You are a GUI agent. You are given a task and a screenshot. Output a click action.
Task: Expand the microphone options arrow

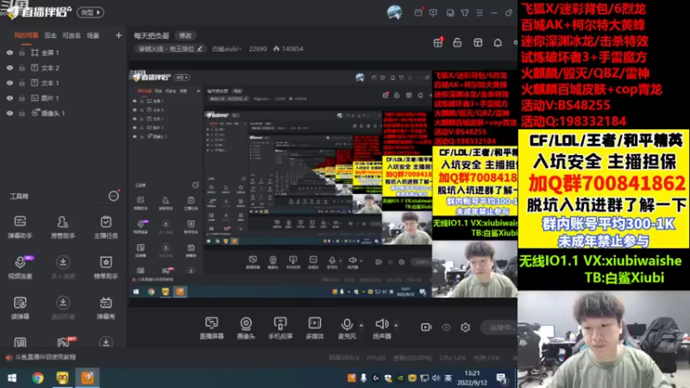click(361, 326)
